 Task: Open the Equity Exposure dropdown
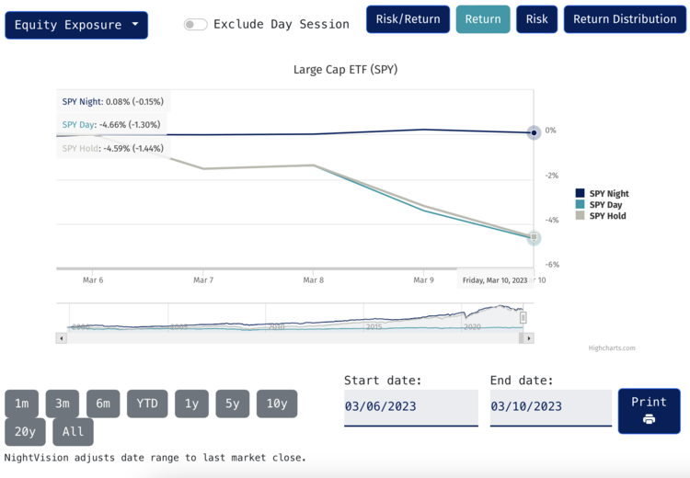coord(76,25)
